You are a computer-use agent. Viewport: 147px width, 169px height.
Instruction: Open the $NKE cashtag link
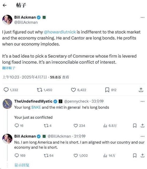[36, 107]
